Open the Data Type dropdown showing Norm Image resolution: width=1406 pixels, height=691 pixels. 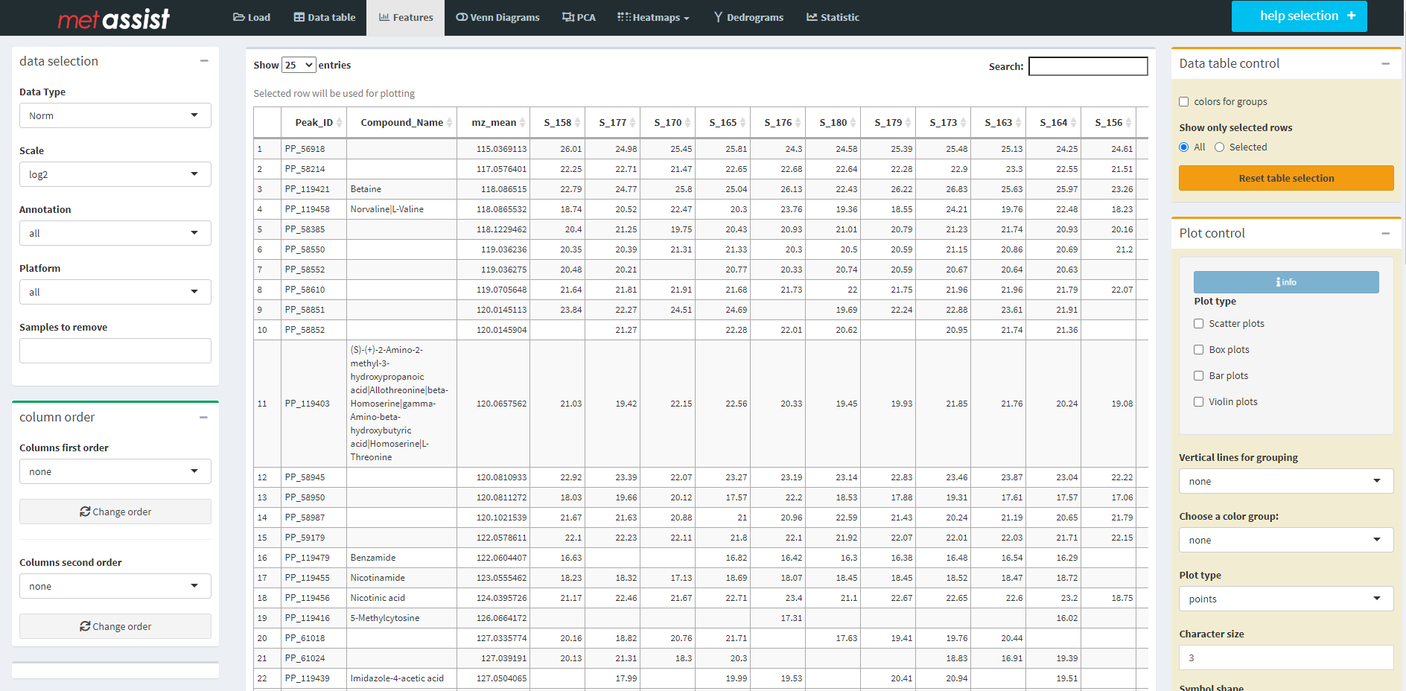[x=115, y=115]
